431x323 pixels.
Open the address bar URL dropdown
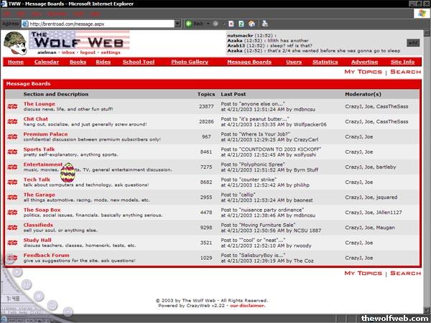coord(176,24)
